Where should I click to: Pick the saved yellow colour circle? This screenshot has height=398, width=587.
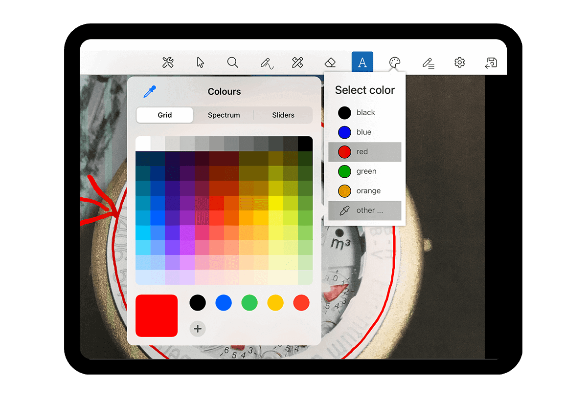click(x=275, y=302)
